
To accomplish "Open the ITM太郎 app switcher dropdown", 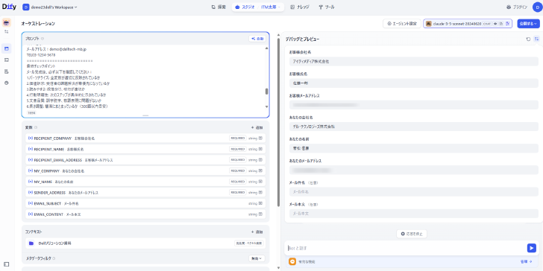I will [x=271, y=7].
